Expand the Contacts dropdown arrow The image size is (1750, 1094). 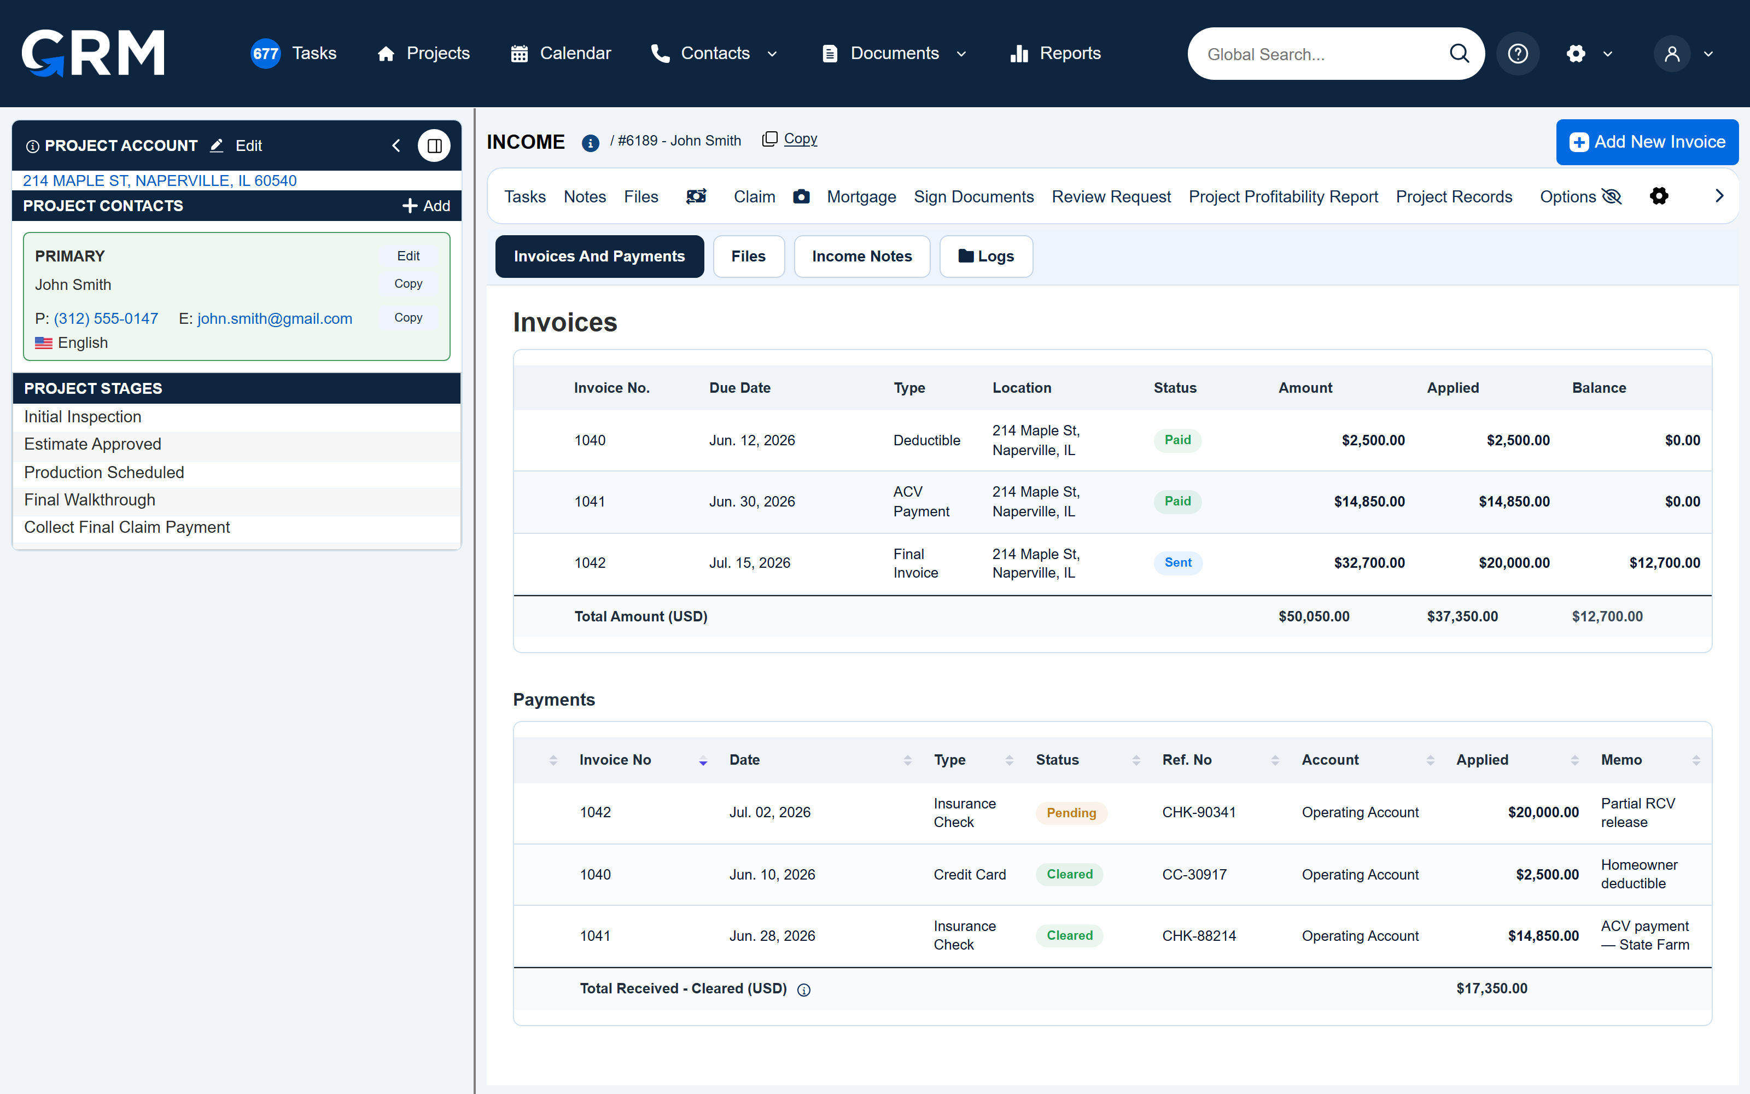[772, 54]
